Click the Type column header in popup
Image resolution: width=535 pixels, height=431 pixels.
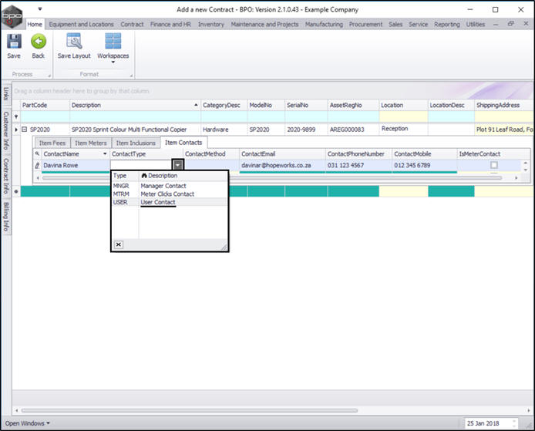click(125, 176)
